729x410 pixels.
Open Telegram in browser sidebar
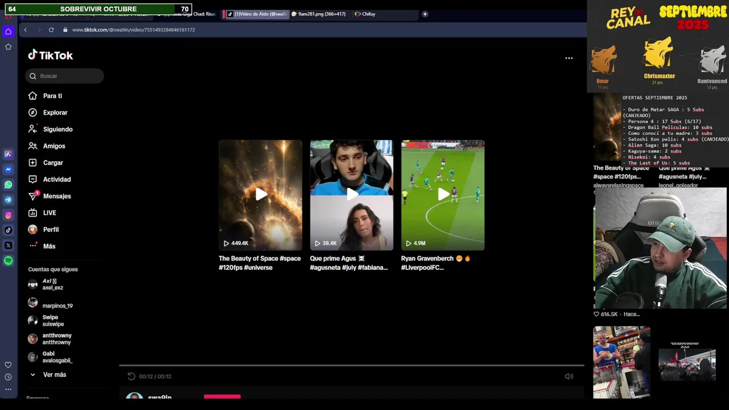click(x=8, y=200)
